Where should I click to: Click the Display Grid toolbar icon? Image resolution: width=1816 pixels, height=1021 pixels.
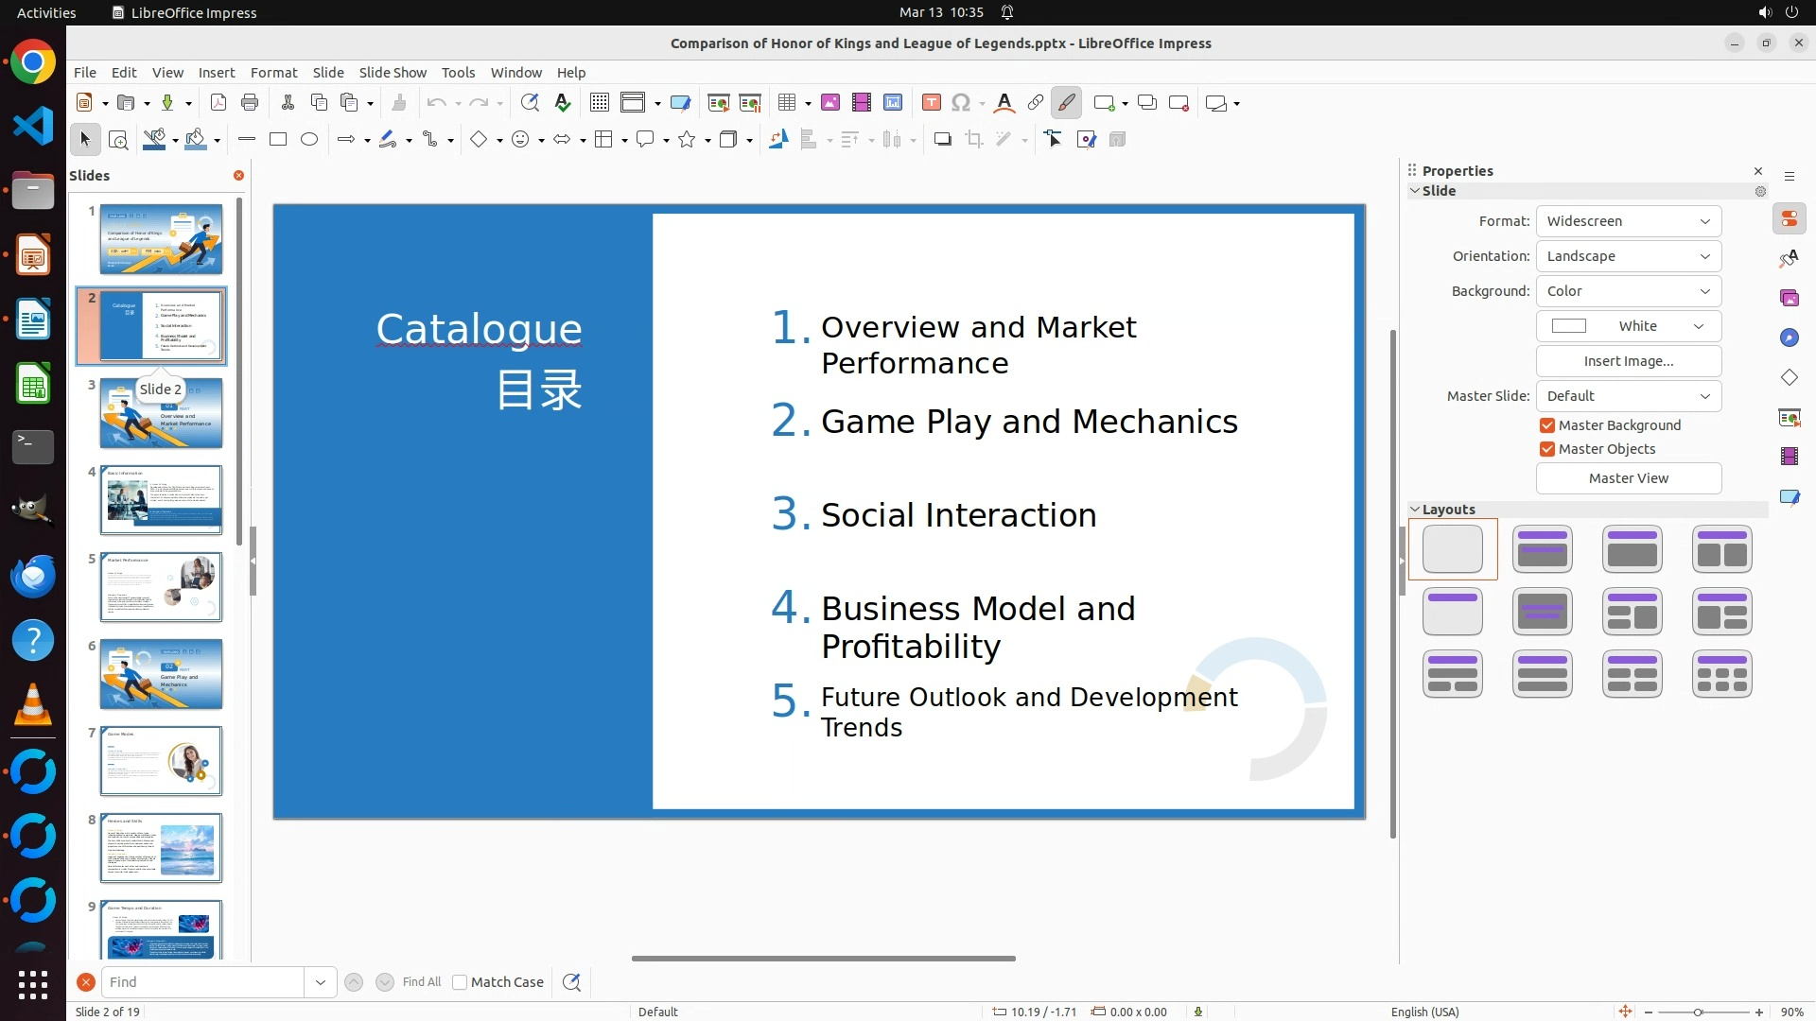tap(599, 103)
